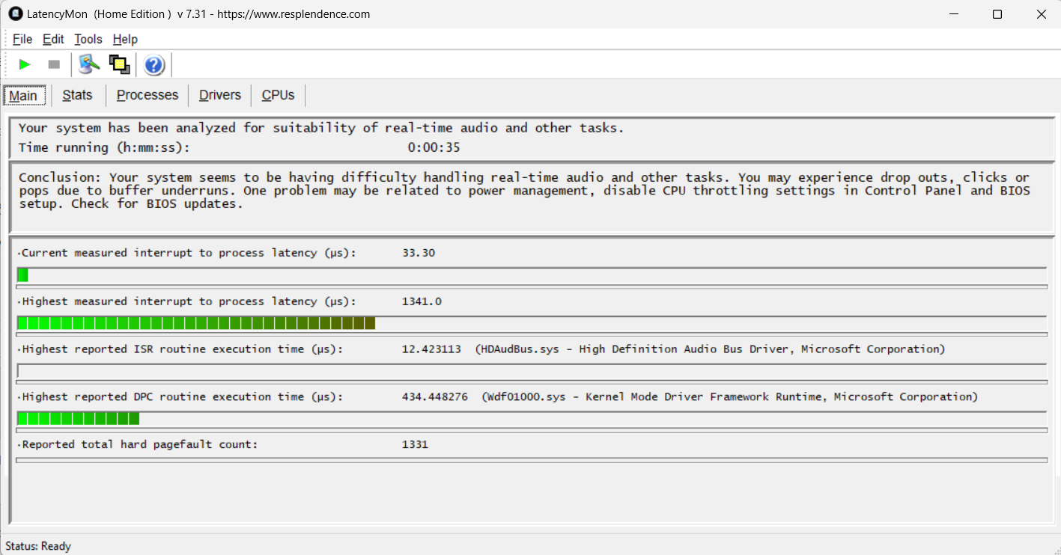Click 'Highest measured interrupt to process latency' label
This screenshot has width=1061, height=555.
(x=189, y=301)
